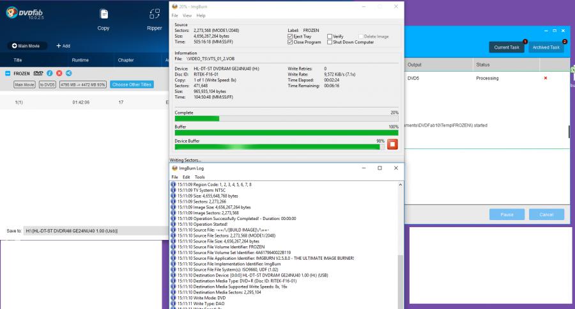Image resolution: width=575 pixels, height=309 pixels.
Task: Click the plus Add source button
Action: (63, 46)
